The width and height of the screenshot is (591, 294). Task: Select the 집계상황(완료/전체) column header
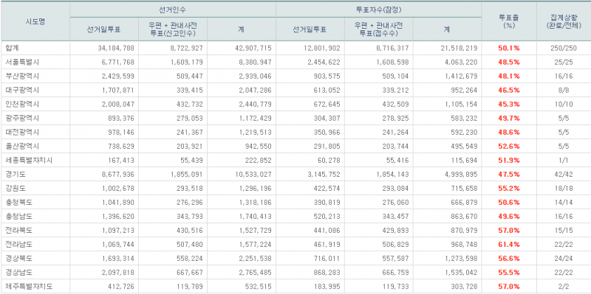tap(564, 21)
